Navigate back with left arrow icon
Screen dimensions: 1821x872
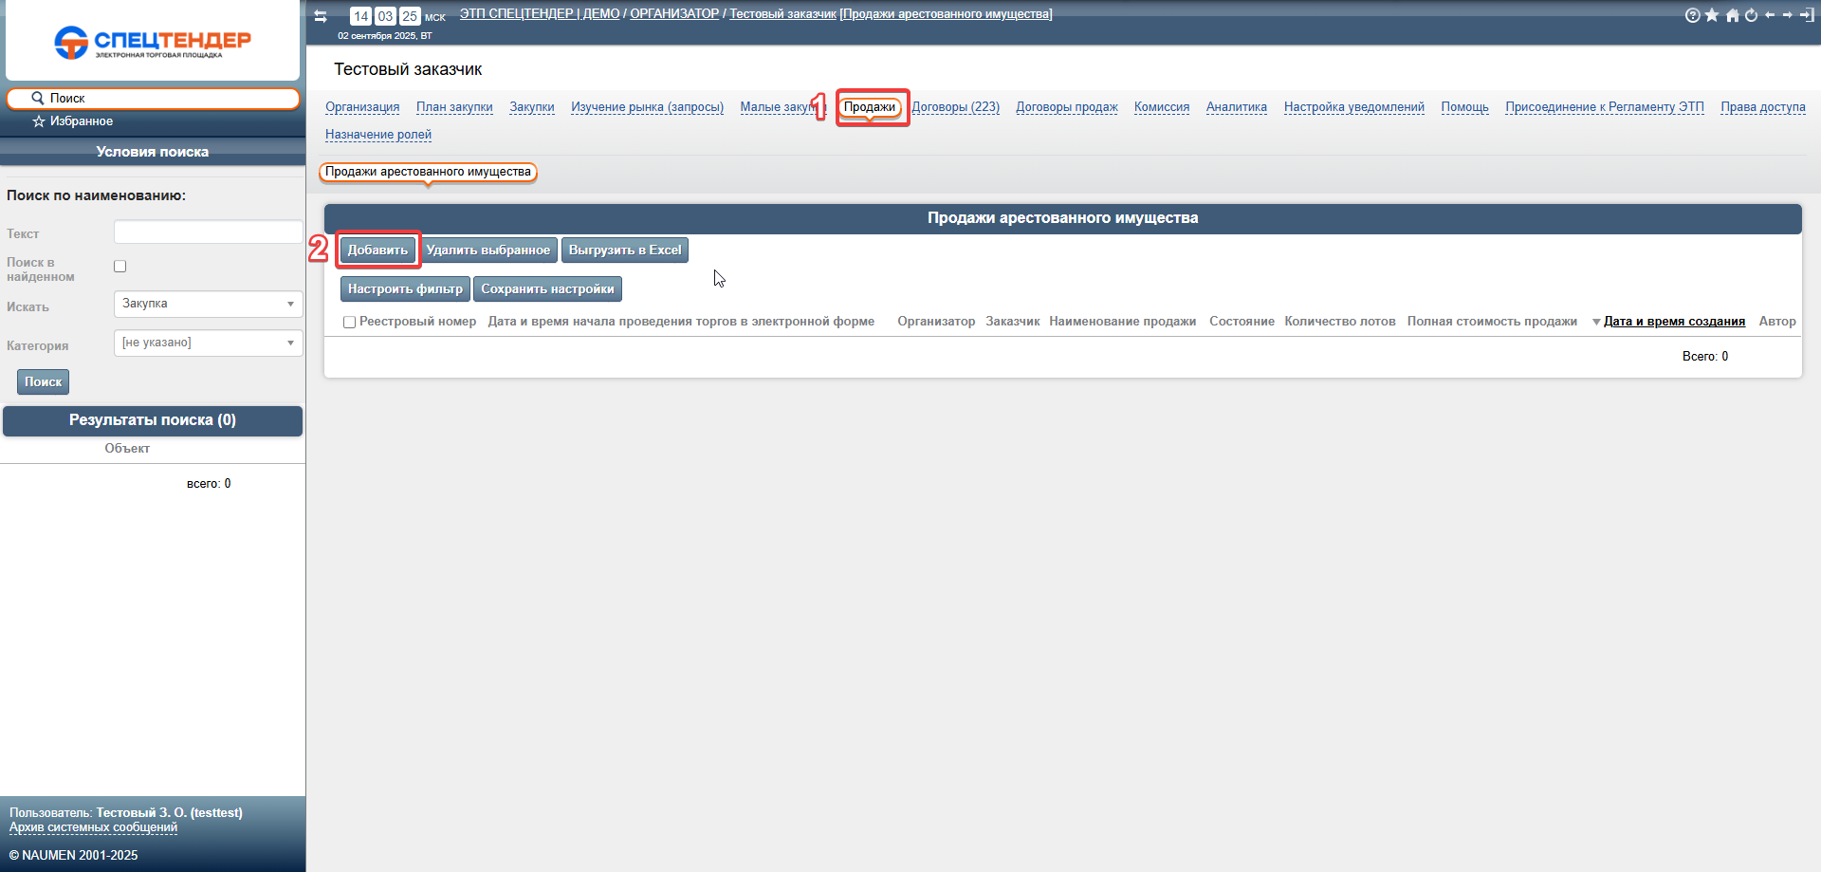(x=1770, y=15)
